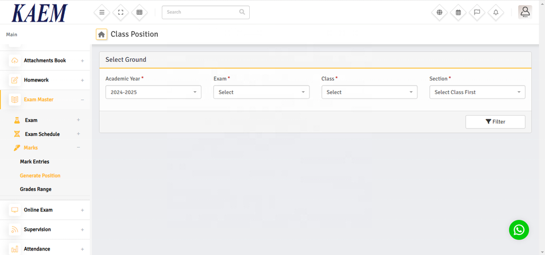Select Mark Entries in sidebar

(x=35, y=161)
